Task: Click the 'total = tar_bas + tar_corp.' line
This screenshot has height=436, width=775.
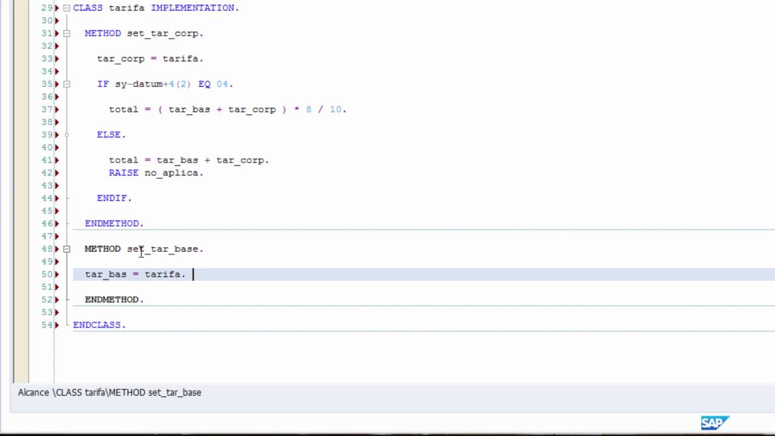Action: click(189, 160)
